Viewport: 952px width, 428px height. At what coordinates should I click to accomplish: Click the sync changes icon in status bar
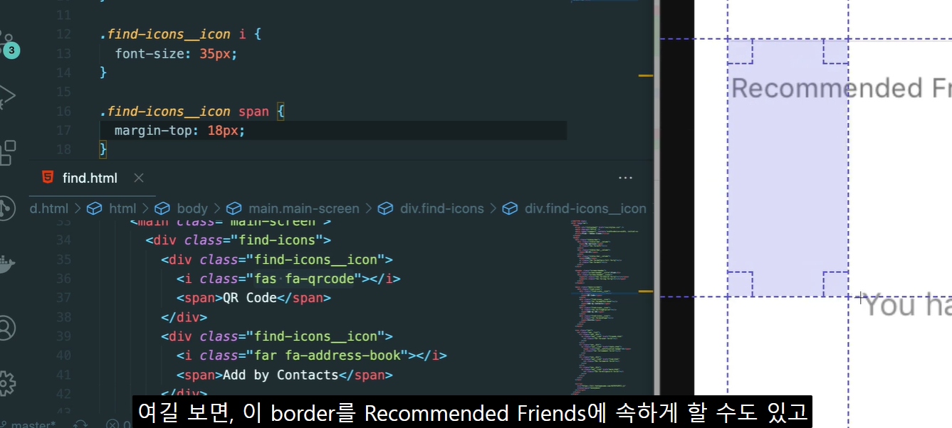(x=80, y=424)
